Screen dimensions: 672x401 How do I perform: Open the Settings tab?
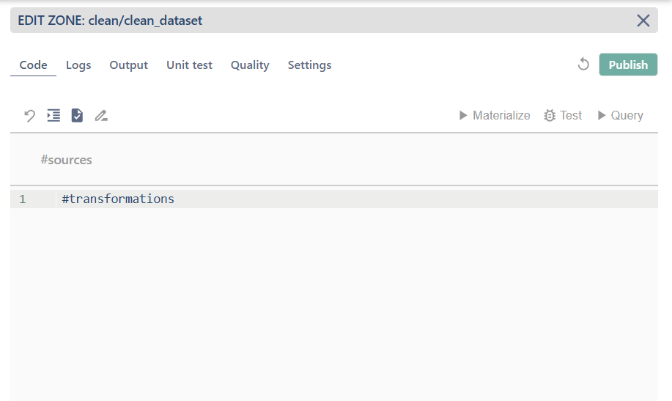(309, 65)
